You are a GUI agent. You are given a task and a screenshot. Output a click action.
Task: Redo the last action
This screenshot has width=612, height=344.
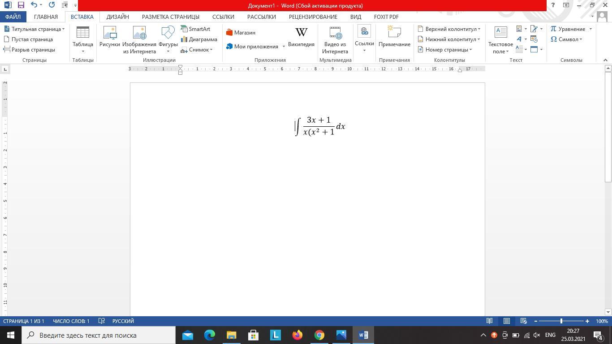point(52,5)
